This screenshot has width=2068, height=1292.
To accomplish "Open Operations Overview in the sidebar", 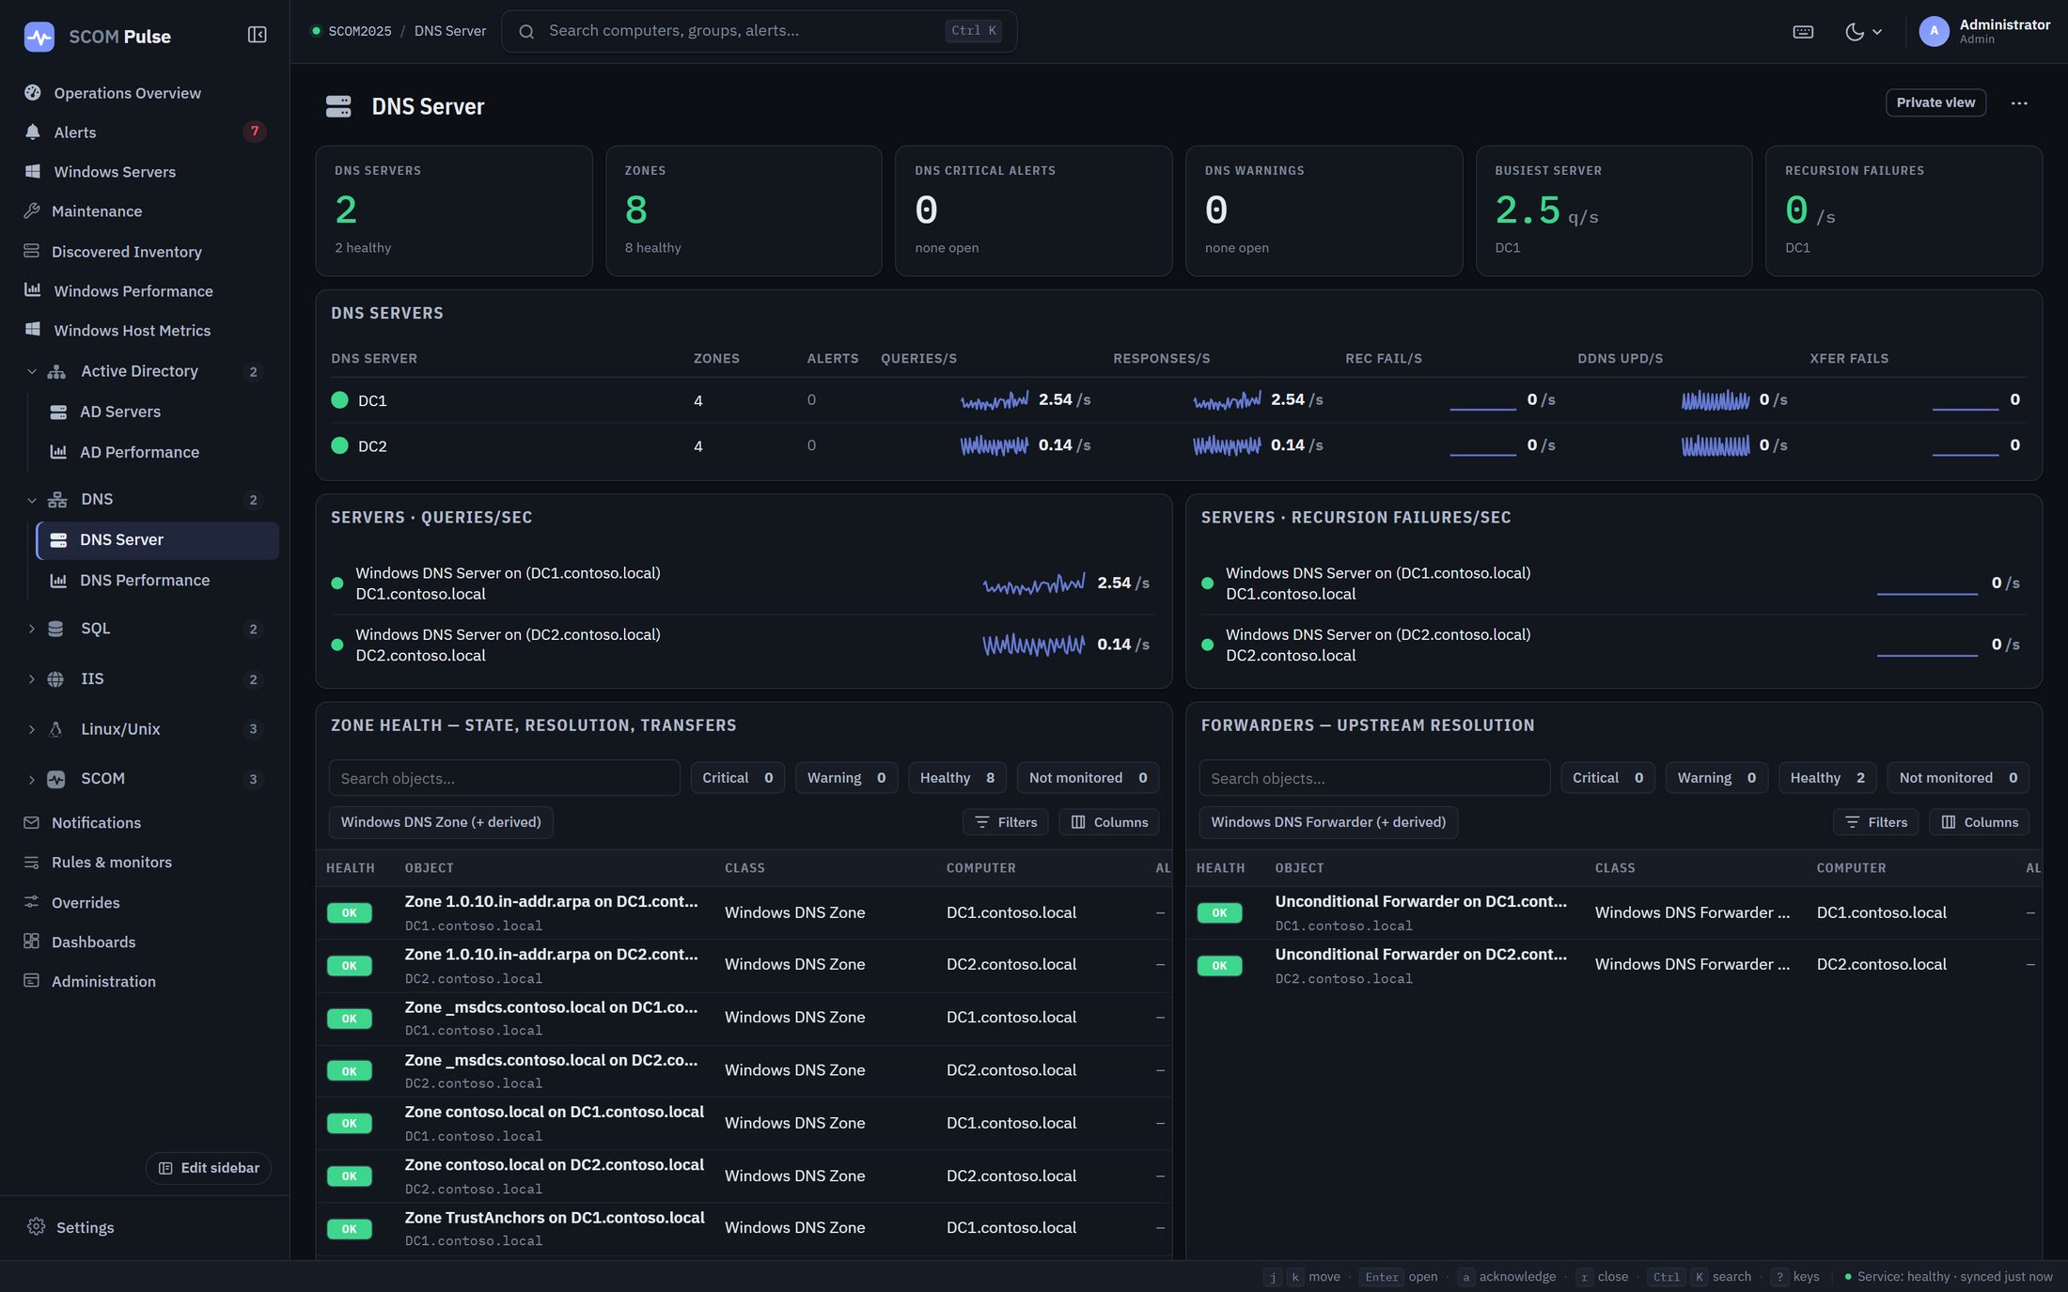I will click(127, 93).
